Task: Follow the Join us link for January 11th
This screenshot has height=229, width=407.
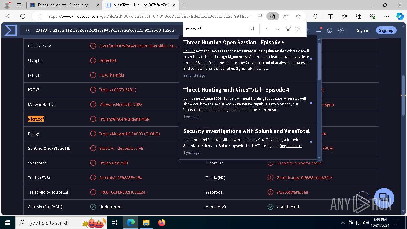Action: click(x=189, y=51)
